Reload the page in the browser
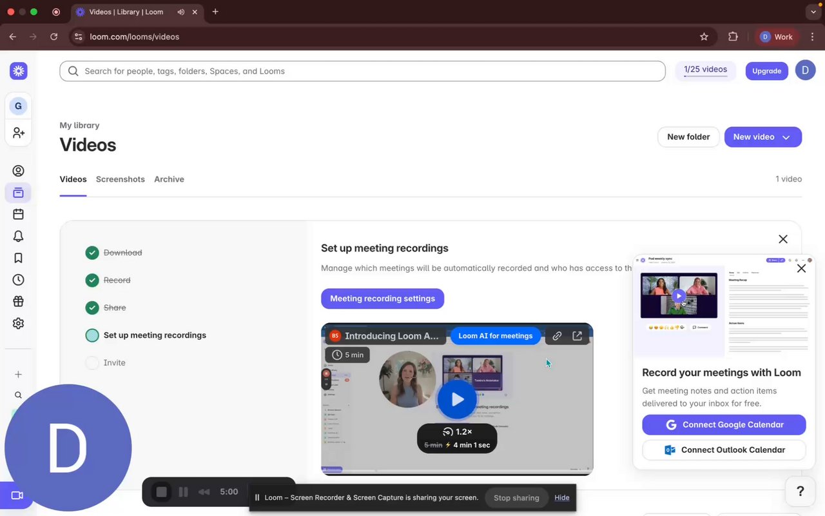This screenshot has width=825, height=516. click(x=53, y=37)
